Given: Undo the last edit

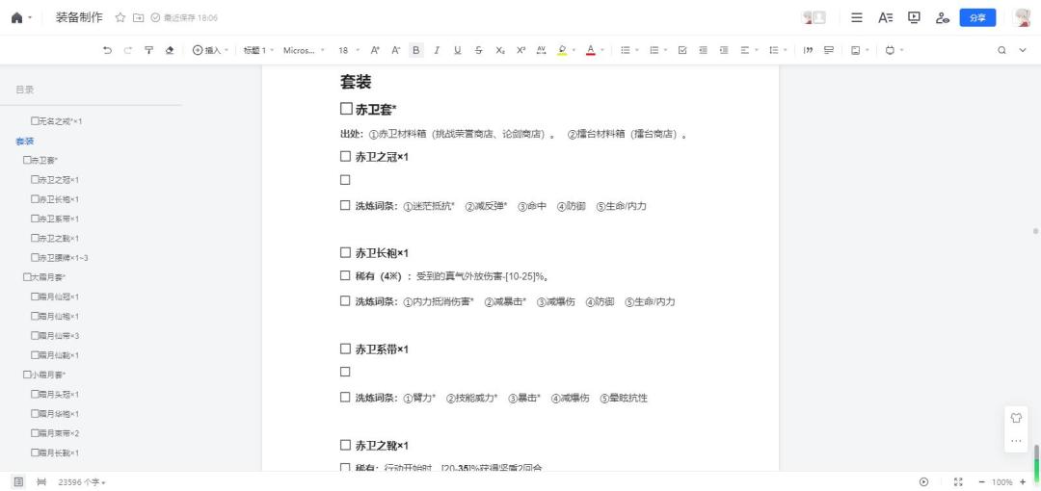Looking at the screenshot, I should pyautogui.click(x=108, y=50).
